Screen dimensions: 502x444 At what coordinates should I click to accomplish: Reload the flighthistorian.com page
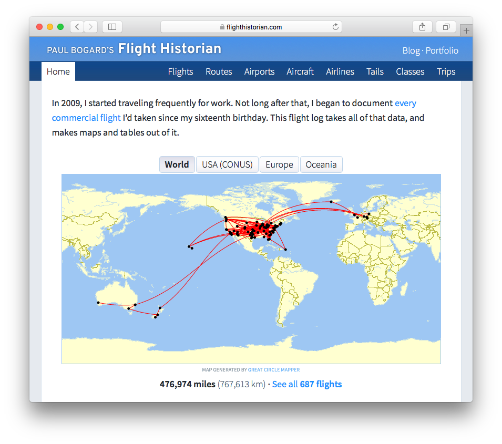(x=335, y=26)
